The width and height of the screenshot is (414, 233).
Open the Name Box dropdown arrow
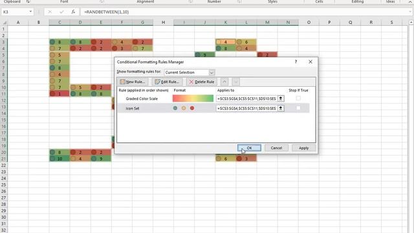(x=30, y=12)
